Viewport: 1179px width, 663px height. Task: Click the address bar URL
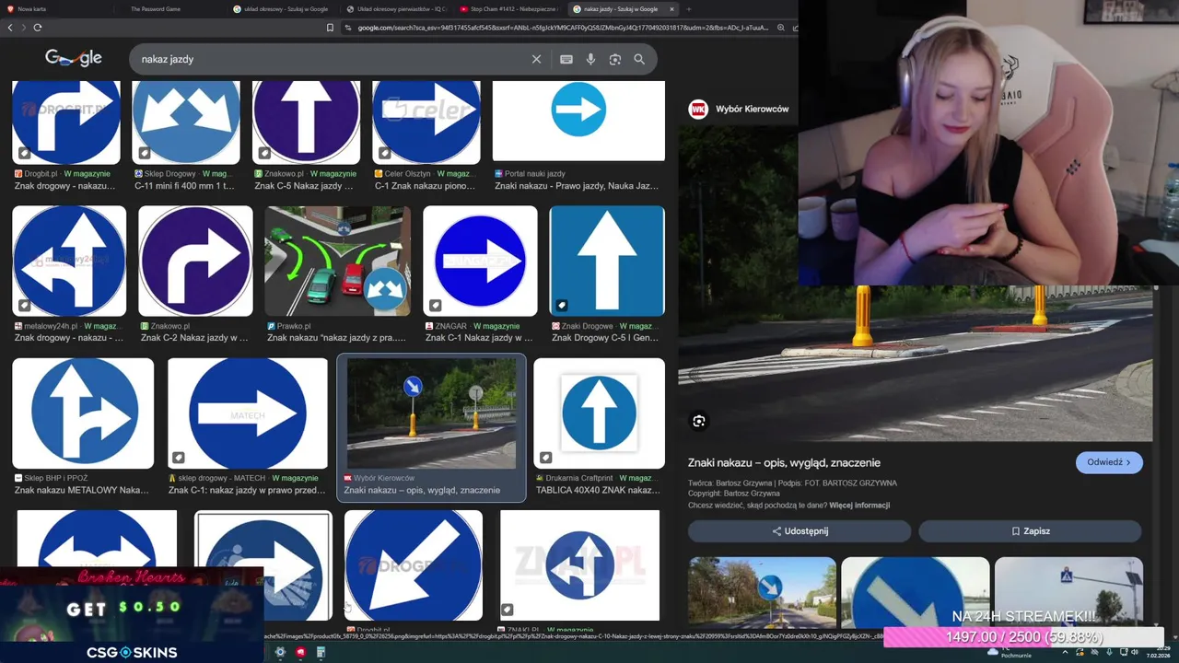(x=562, y=28)
